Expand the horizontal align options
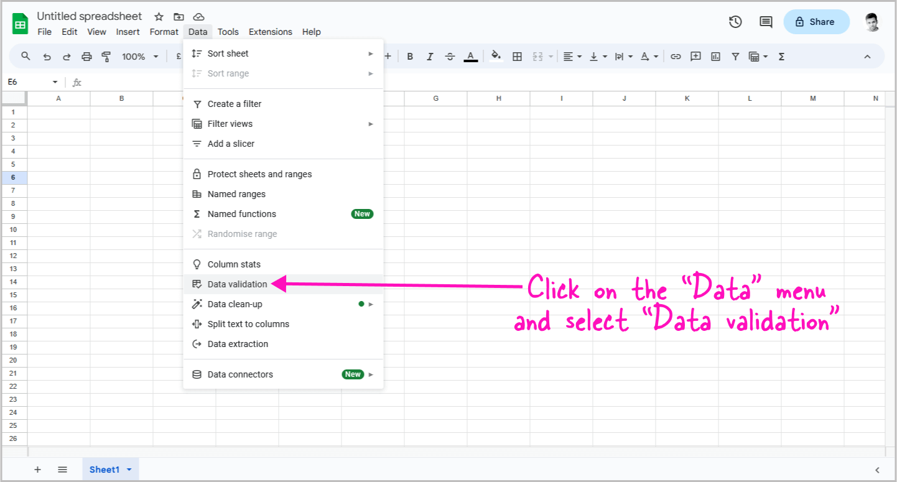The width and height of the screenshot is (897, 482). tap(578, 56)
